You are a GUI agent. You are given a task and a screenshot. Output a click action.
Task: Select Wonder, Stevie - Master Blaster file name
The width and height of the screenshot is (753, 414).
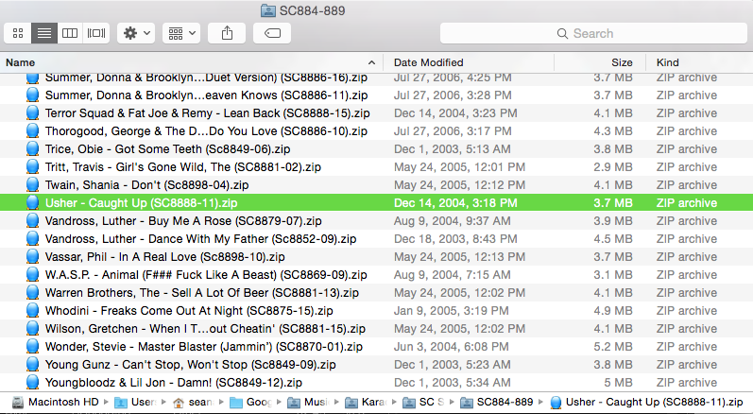(204, 347)
